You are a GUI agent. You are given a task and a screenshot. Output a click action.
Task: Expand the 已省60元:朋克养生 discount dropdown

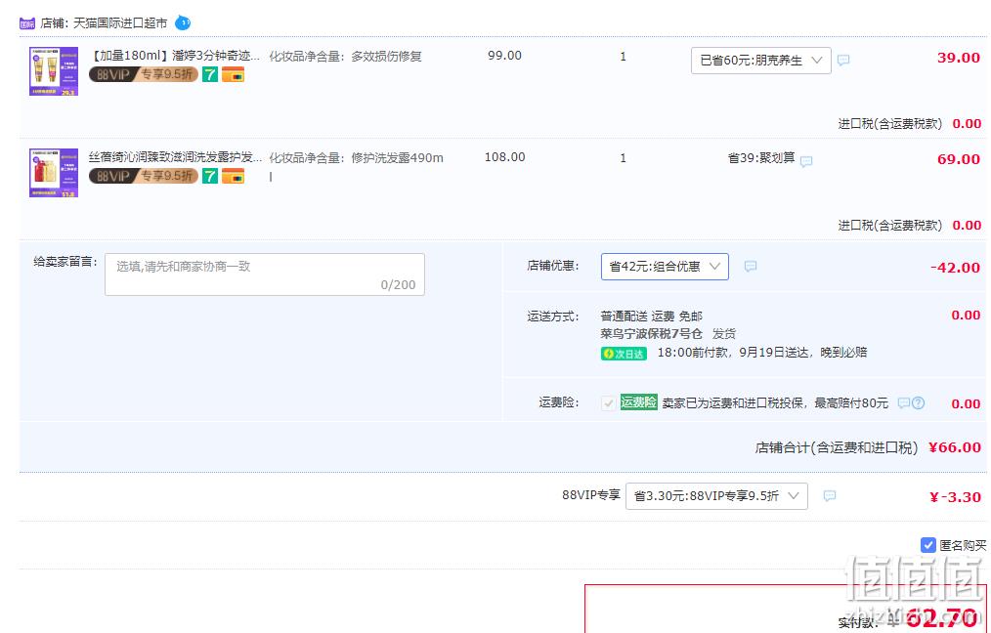(761, 61)
